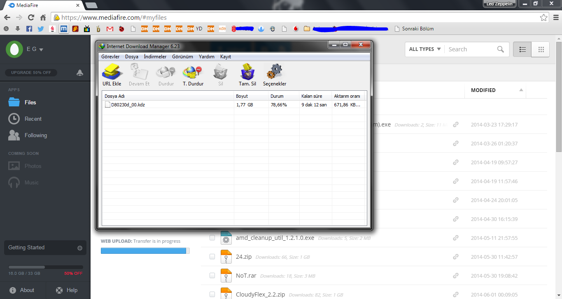Open About link at bottom left

(22, 290)
